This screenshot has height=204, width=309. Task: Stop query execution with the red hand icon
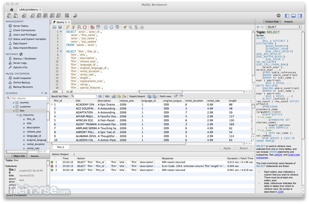coord(85,27)
